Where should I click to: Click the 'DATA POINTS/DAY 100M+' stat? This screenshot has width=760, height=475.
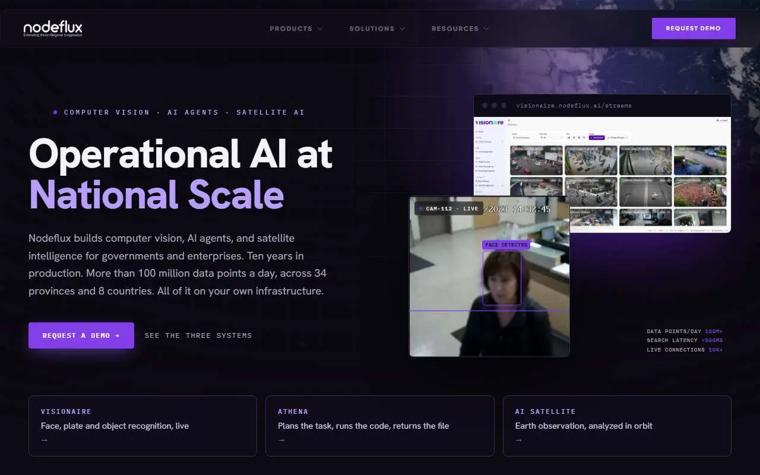click(685, 331)
